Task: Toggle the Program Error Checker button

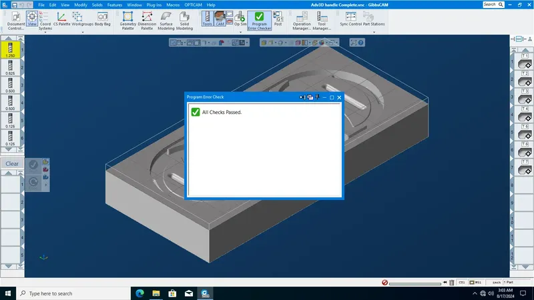Action: click(259, 21)
